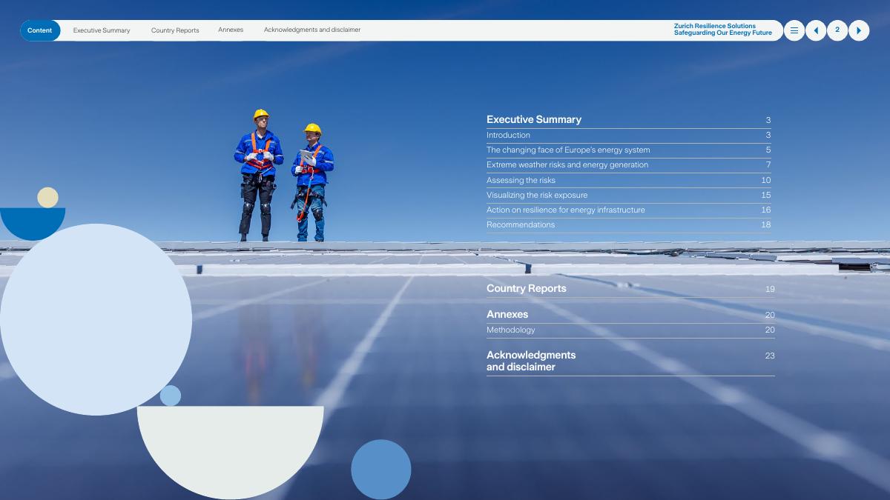Image resolution: width=890 pixels, height=500 pixels.
Task: Go to the next page arrow
Action: (859, 30)
